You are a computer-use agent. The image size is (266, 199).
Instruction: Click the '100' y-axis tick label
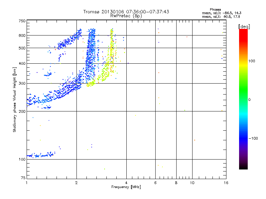click(22, 160)
